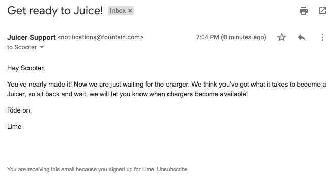Click the Reply arrow icon
The image size is (336, 195).
tap(302, 37)
